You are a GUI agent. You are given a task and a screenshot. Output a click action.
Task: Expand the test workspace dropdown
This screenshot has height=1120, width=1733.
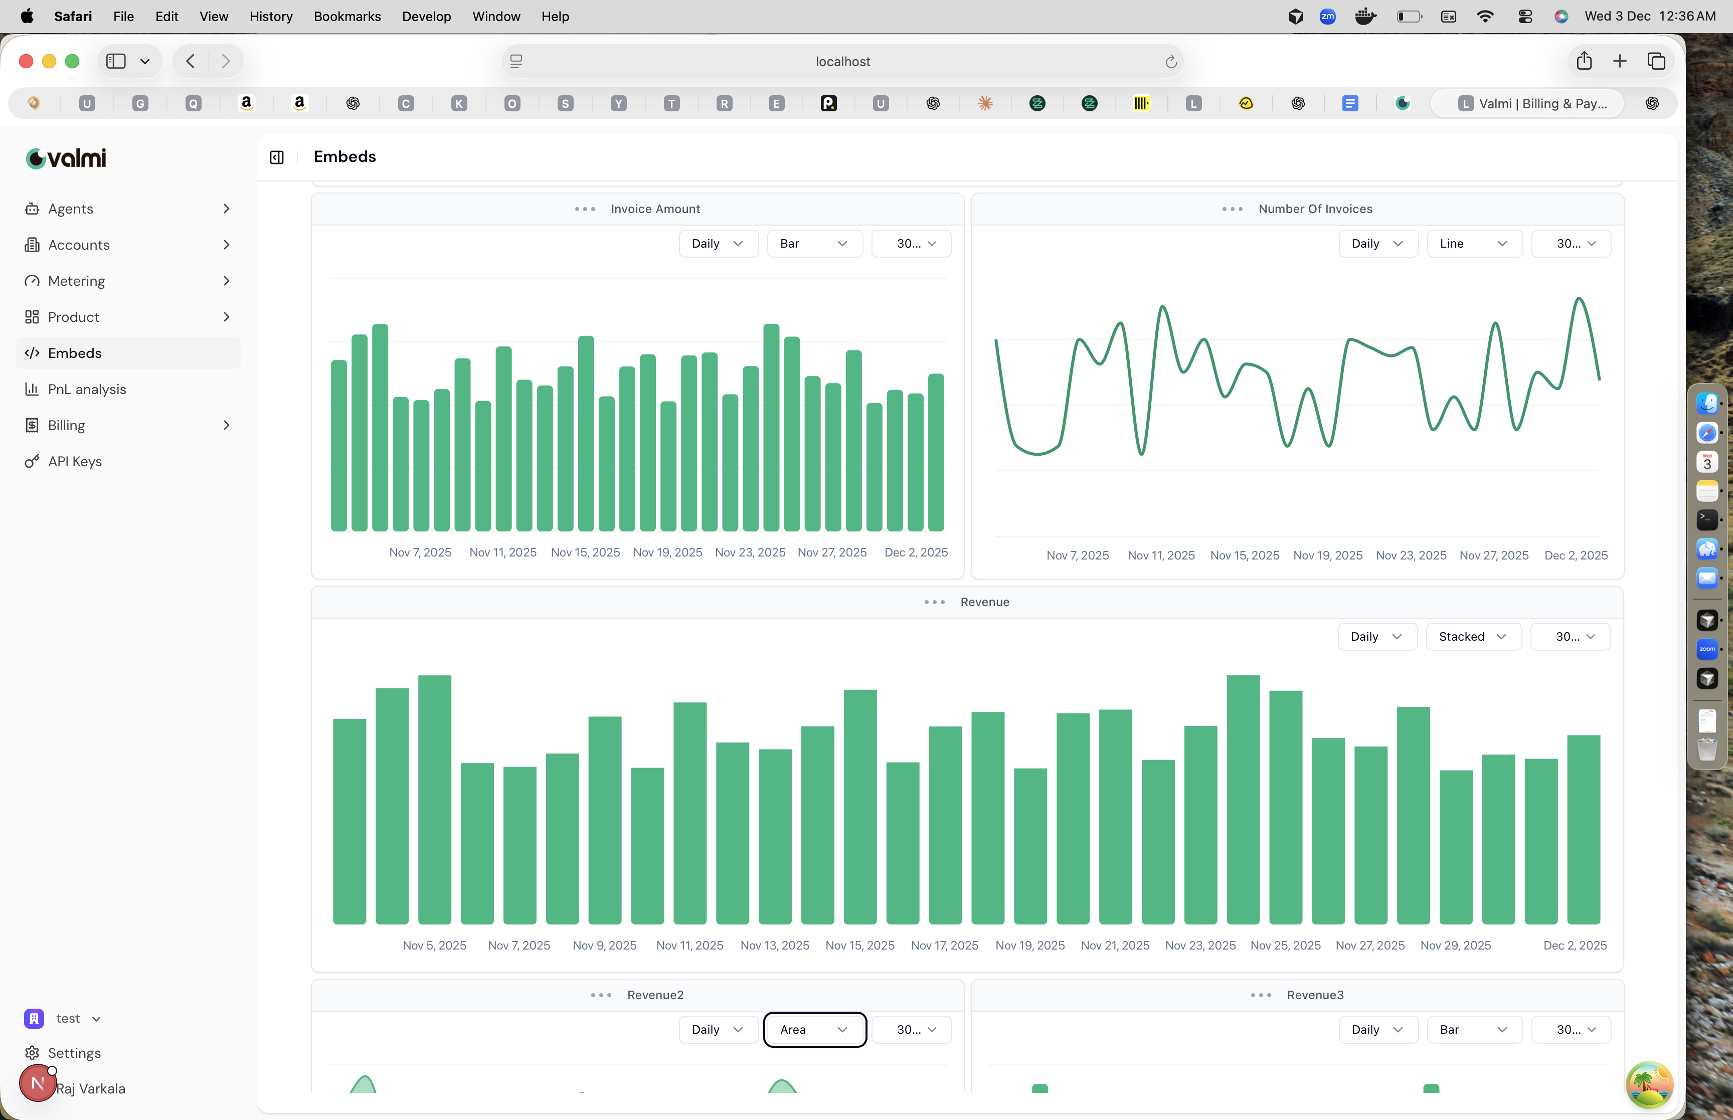click(x=96, y=1018)
